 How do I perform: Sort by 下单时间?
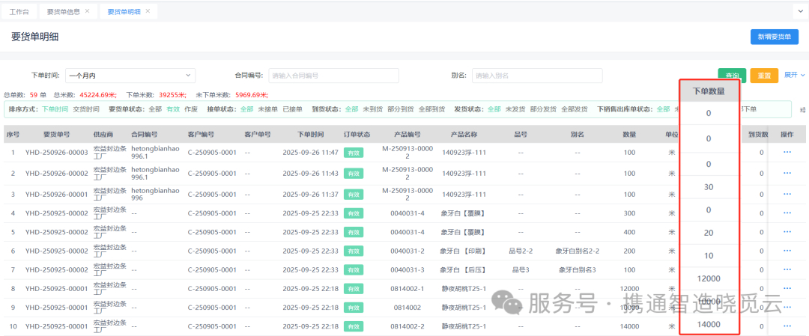55,109
